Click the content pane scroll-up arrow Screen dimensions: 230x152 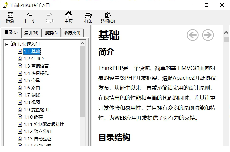tap(226, 32)
